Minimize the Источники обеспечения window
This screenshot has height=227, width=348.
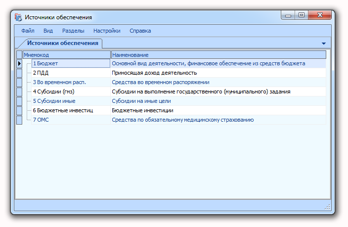(x=288, y=15)
